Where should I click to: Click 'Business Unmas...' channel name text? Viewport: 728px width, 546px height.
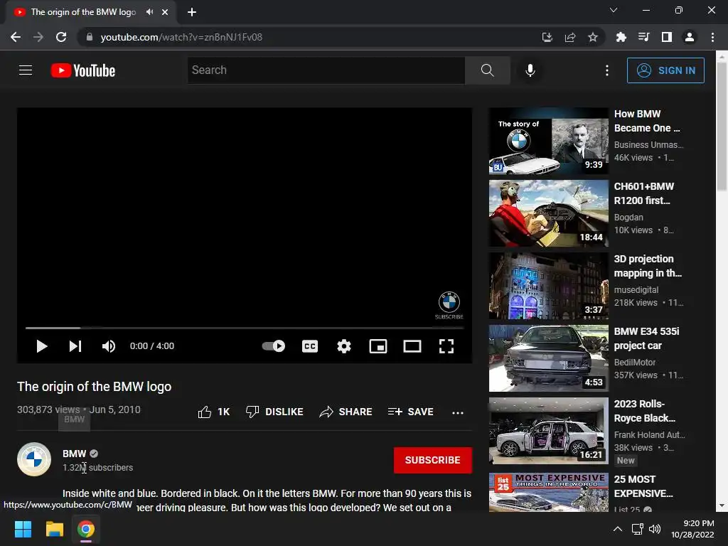(648, 144)
